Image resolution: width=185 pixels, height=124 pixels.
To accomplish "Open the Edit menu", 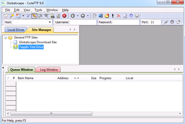I will [x=17, y=10].
